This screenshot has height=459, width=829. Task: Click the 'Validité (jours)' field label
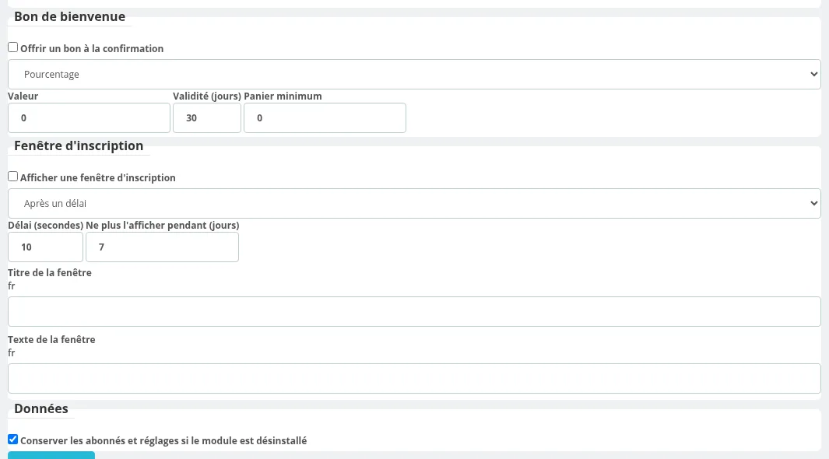(x=207, y=96)
